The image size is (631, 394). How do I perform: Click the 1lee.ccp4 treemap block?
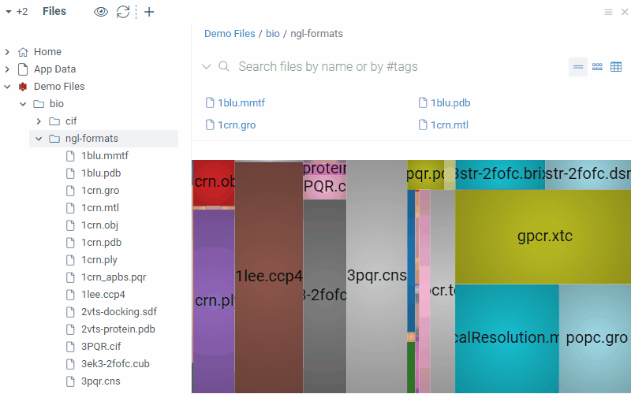269,277
